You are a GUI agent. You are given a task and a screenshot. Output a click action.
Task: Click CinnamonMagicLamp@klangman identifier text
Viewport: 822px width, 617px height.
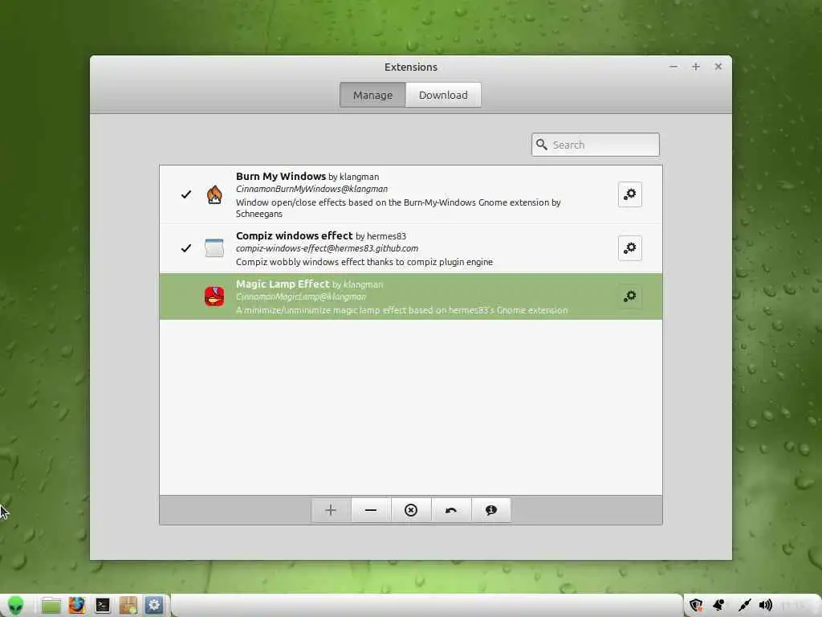point(301,296)
